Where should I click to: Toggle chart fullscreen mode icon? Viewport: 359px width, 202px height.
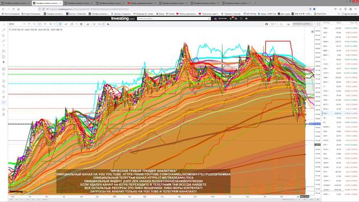pyautogui.click(x=319, y=24)
